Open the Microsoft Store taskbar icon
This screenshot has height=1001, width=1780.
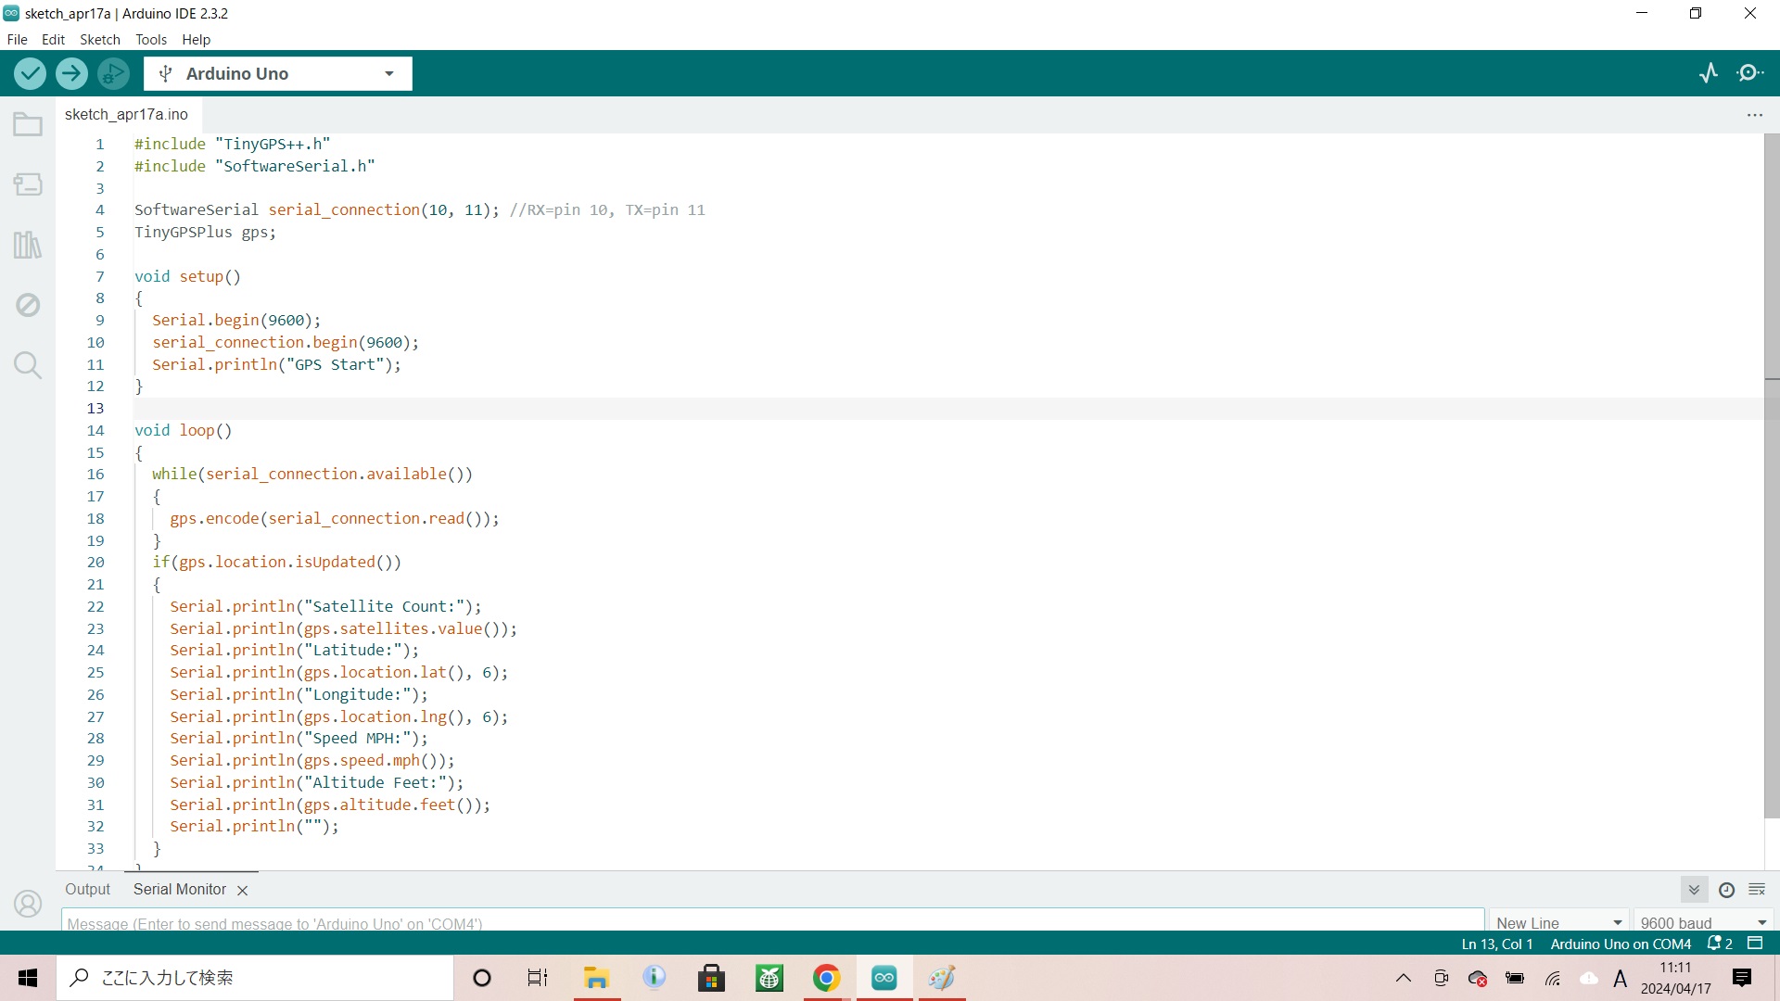click(711, 978)
